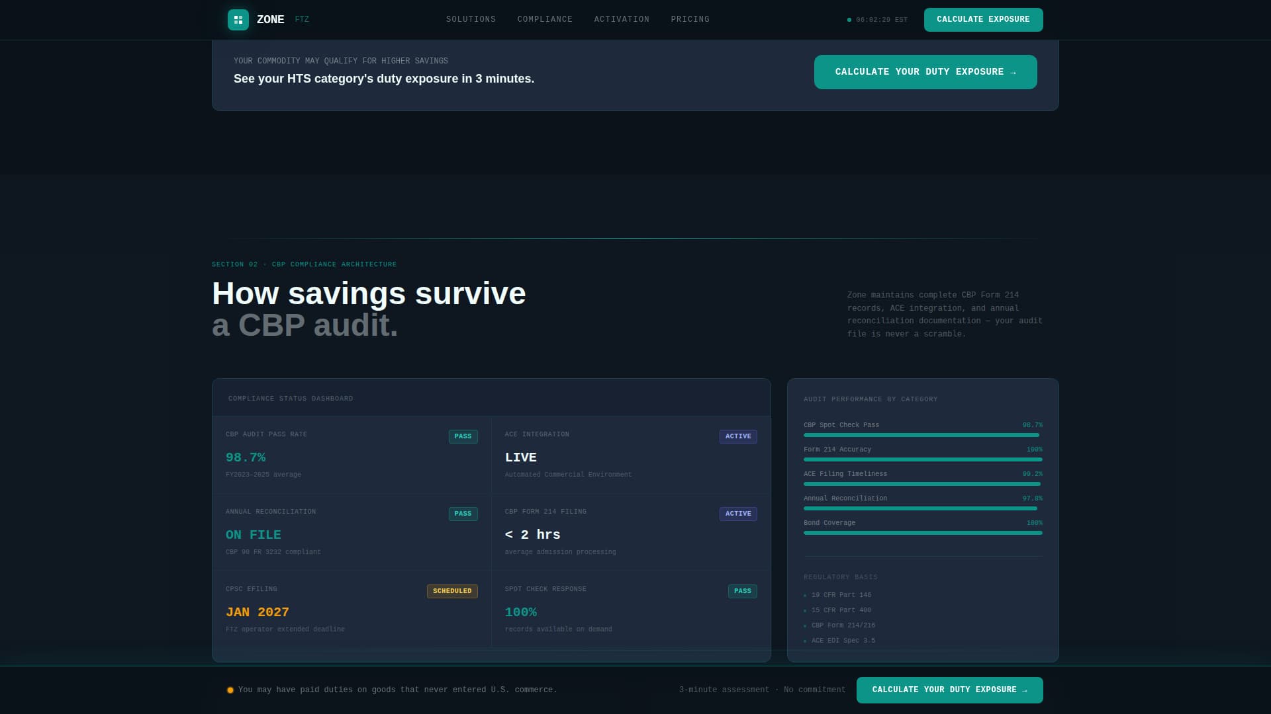The width and height of the screenshot is (1271, 714).
Task: Click the orange alert dot in bottom bar
Action: click(230, 690)
